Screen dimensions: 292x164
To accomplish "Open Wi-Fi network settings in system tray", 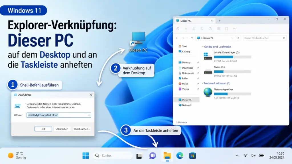I will (246, 155).
